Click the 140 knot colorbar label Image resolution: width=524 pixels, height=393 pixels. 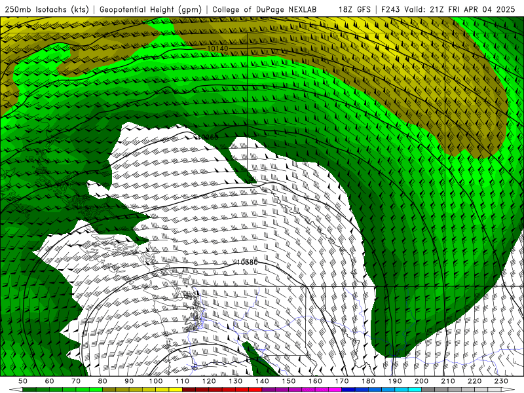[262, 381]
